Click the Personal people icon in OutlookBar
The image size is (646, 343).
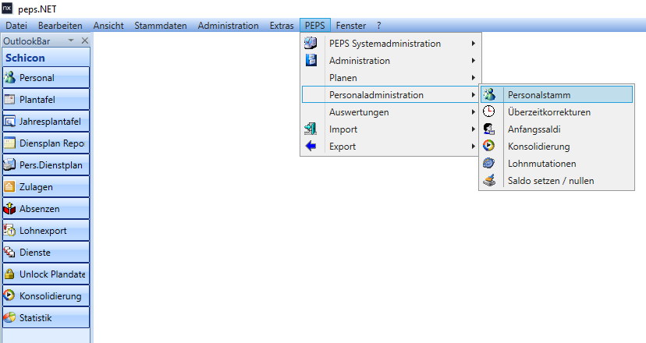[9, 77]
